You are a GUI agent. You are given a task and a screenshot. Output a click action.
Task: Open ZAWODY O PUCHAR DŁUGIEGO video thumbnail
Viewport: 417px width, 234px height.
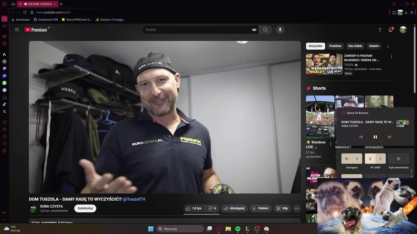(324, 64)
